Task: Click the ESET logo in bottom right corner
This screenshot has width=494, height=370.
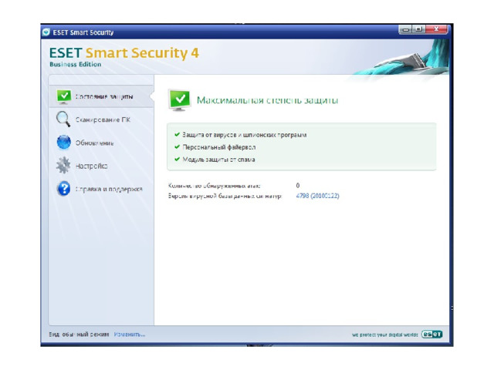Action: tap(431, 334)
